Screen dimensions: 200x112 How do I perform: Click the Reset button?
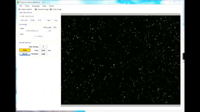pos(25,54)
